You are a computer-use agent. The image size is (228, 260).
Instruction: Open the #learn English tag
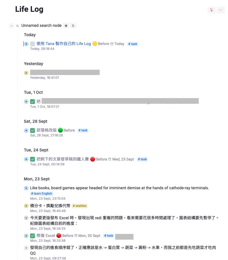tap(42, 194)
